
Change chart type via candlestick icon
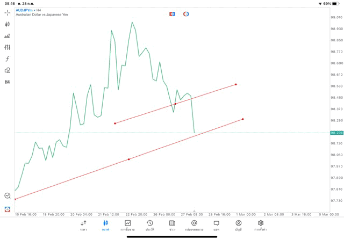(8, 24)
